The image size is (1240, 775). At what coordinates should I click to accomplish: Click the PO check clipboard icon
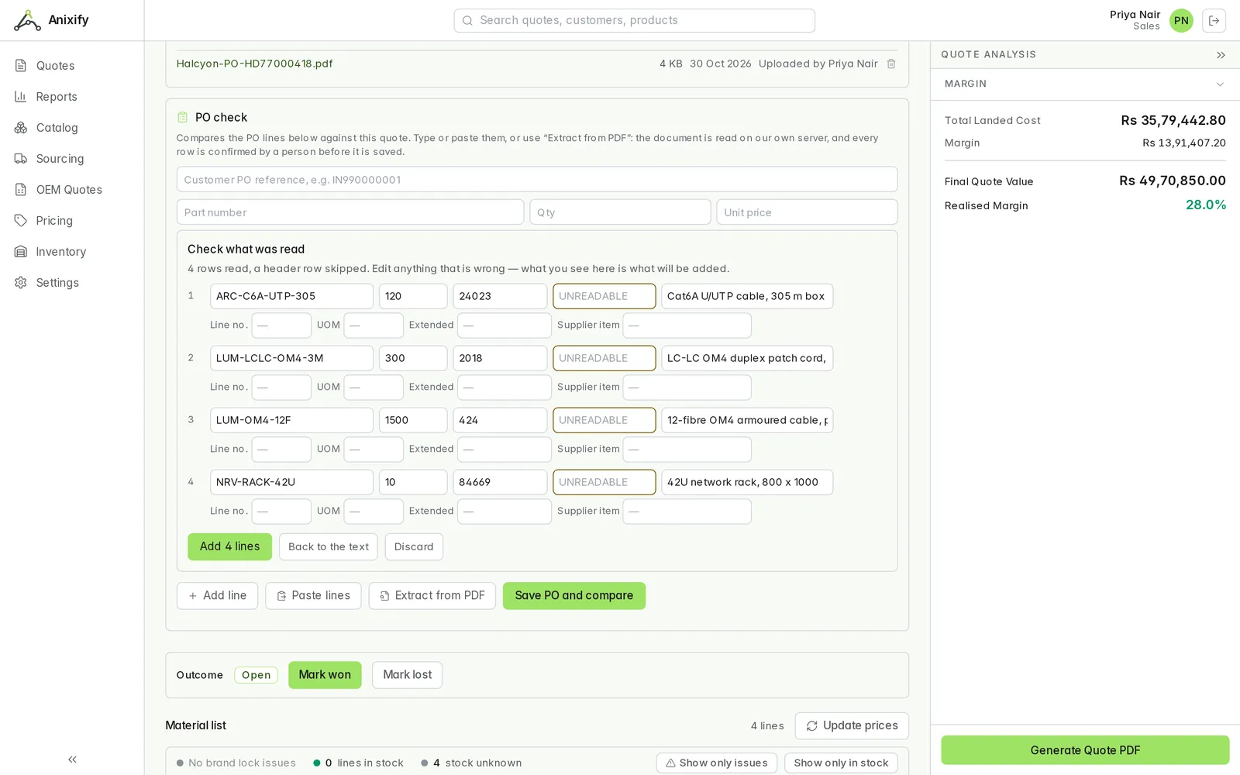[183, 118]
